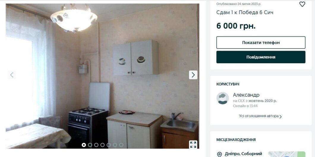Click Александр's user avatar icon

223,98
